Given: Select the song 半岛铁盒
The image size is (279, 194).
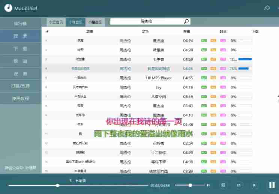Looking at the screenshot, I should pyautogui.click(x=80, y=97).
